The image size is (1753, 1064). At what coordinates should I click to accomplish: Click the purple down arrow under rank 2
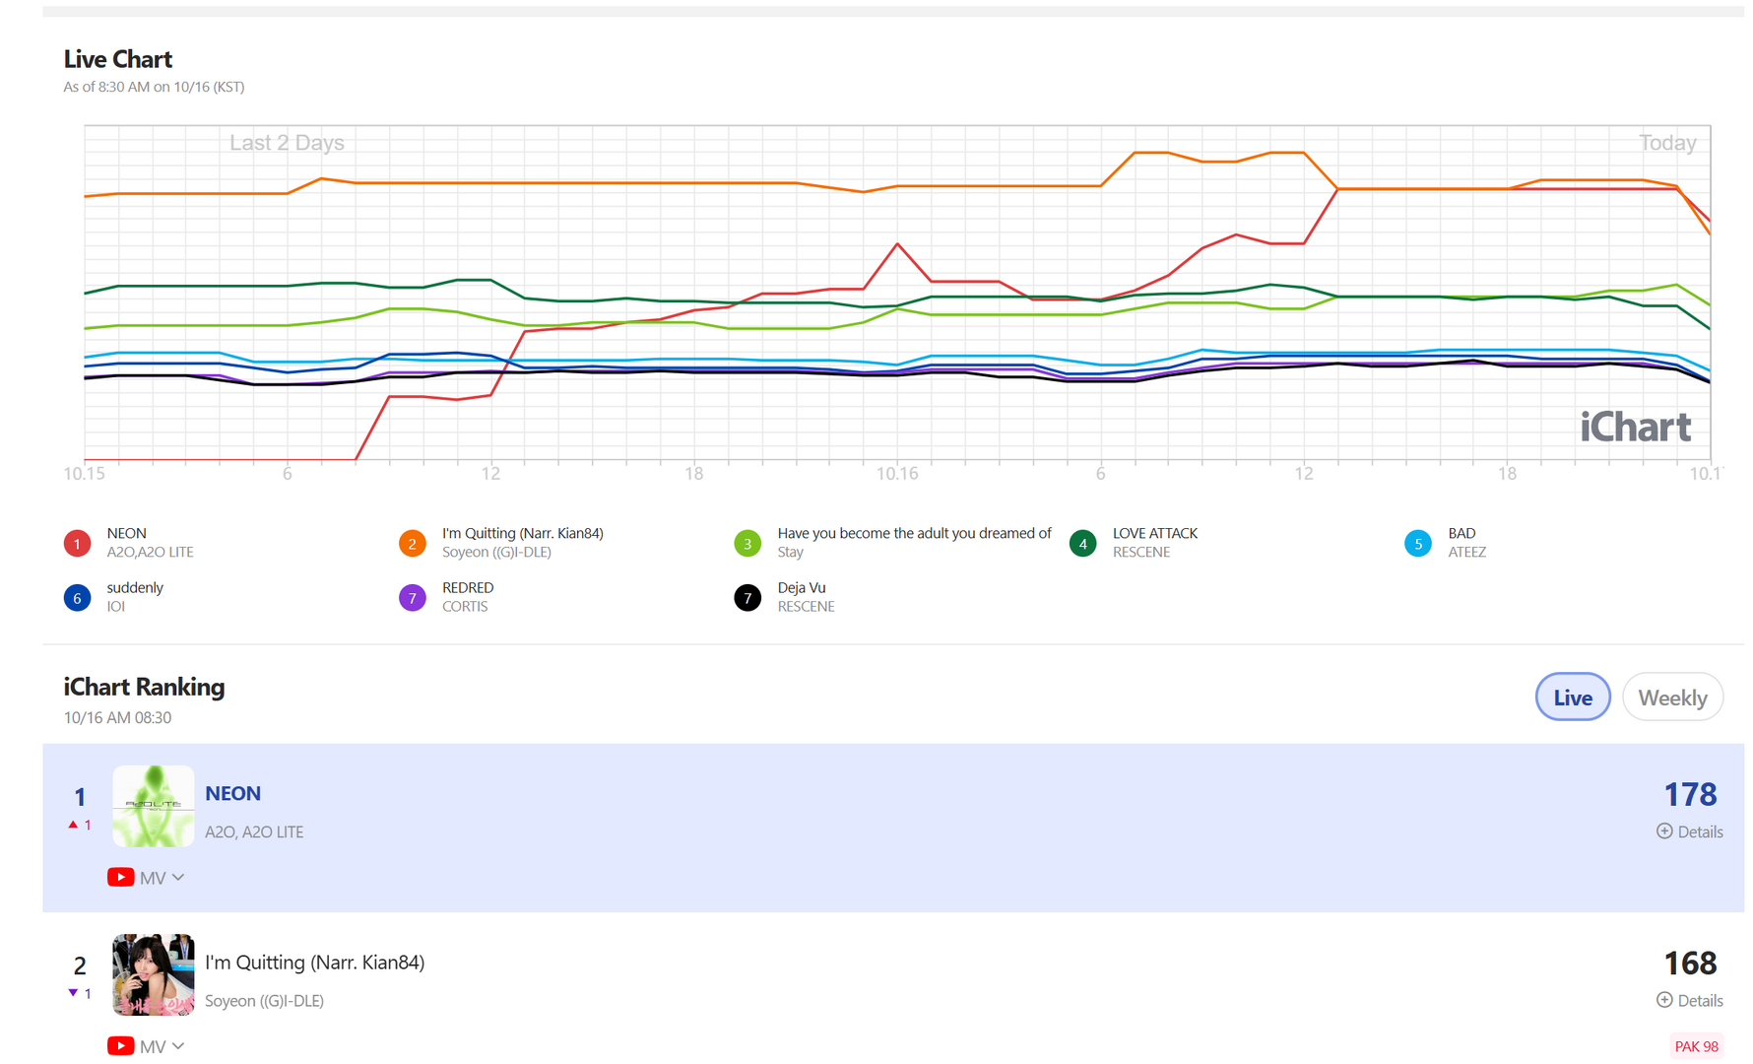click(x=73, y=993)
